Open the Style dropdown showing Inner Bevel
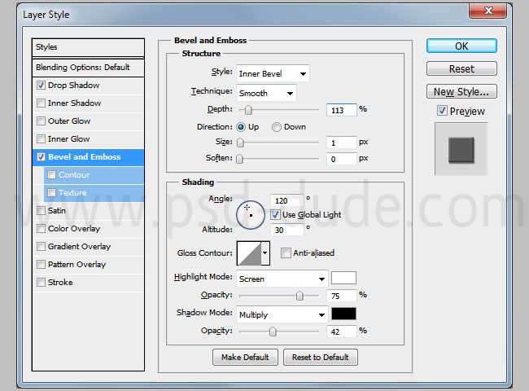 [273, 73]
